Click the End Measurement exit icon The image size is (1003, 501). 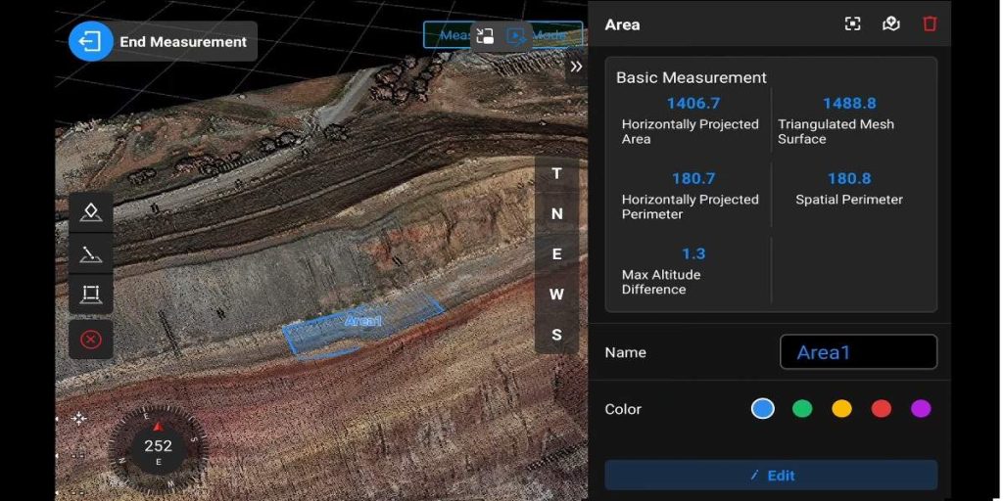point(90,42)
